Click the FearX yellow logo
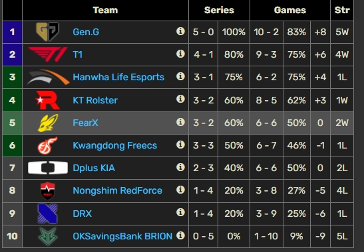364x252 pixels. coord(48,123)
